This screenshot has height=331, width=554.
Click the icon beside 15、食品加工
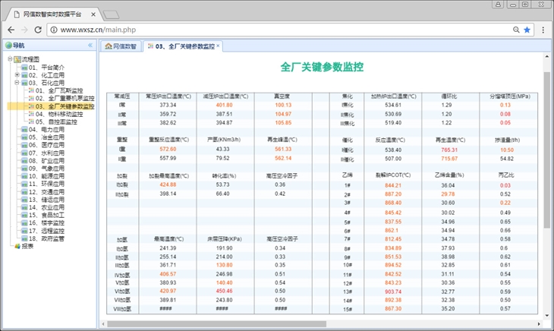click(x=24, y=215)
